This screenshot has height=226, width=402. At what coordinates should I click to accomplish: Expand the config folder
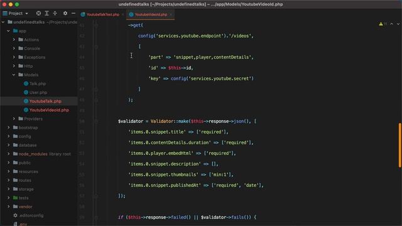tap(9, 136)
